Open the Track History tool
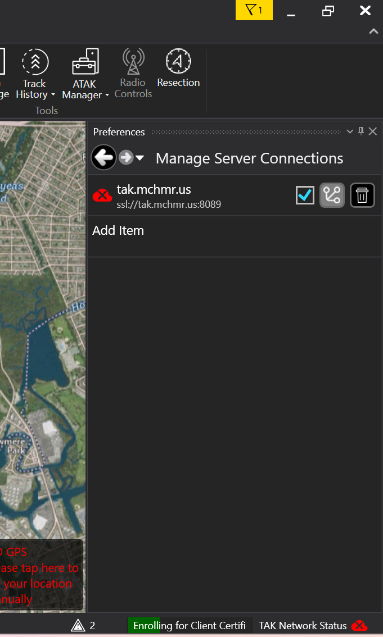 pyautogui.click(x=34, y=73)
